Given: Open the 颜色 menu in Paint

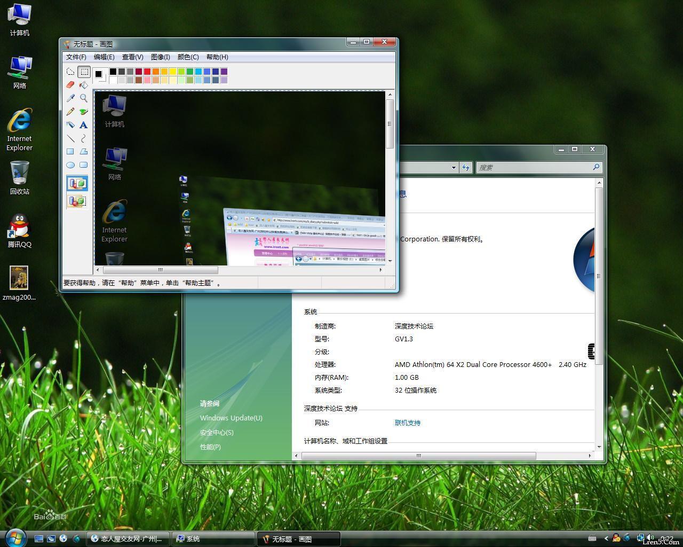Looking at the screenshot, I should pyautogui.click(x=188, y=57).
